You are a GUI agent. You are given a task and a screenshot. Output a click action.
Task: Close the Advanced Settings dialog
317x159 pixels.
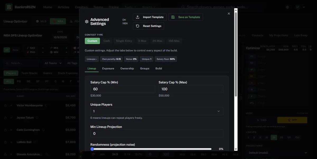coord(229,13)
